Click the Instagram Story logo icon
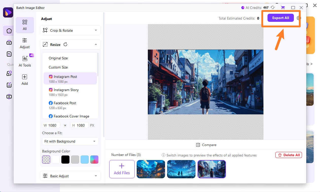The width and height of the screenshot is (320, 192). tap(51, 90)
